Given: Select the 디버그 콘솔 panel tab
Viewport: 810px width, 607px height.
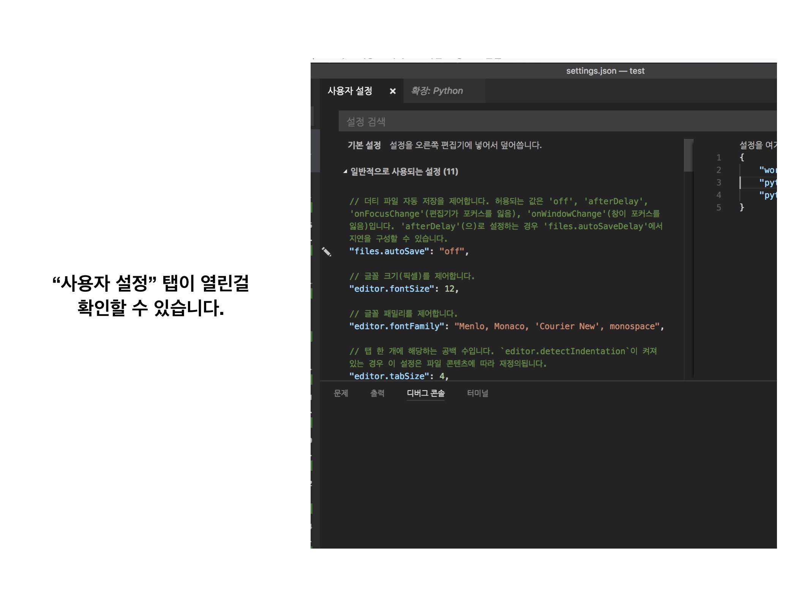Looking at the screenshot, I should click(425, 393).
